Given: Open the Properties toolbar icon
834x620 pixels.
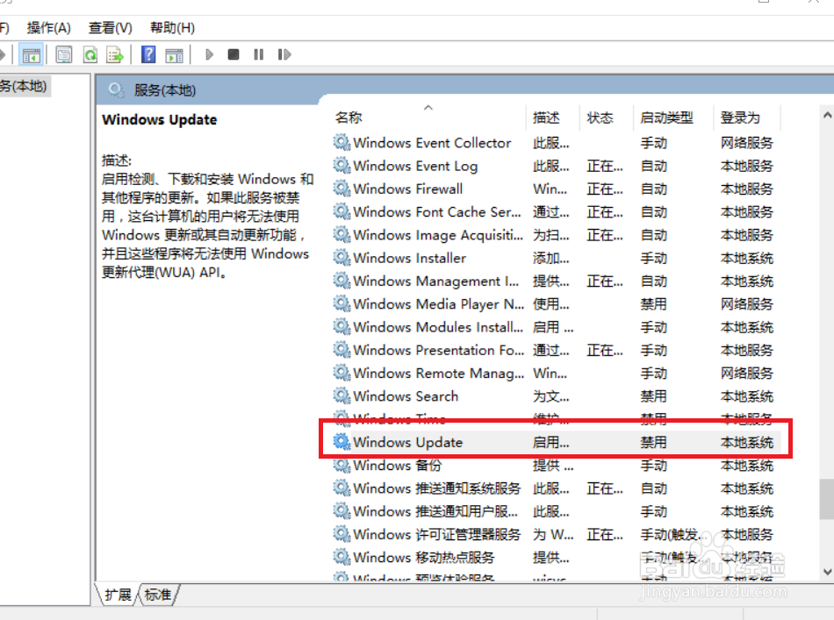Looking at the screenshot, I should pyautogui.click(x=64, y=54).
